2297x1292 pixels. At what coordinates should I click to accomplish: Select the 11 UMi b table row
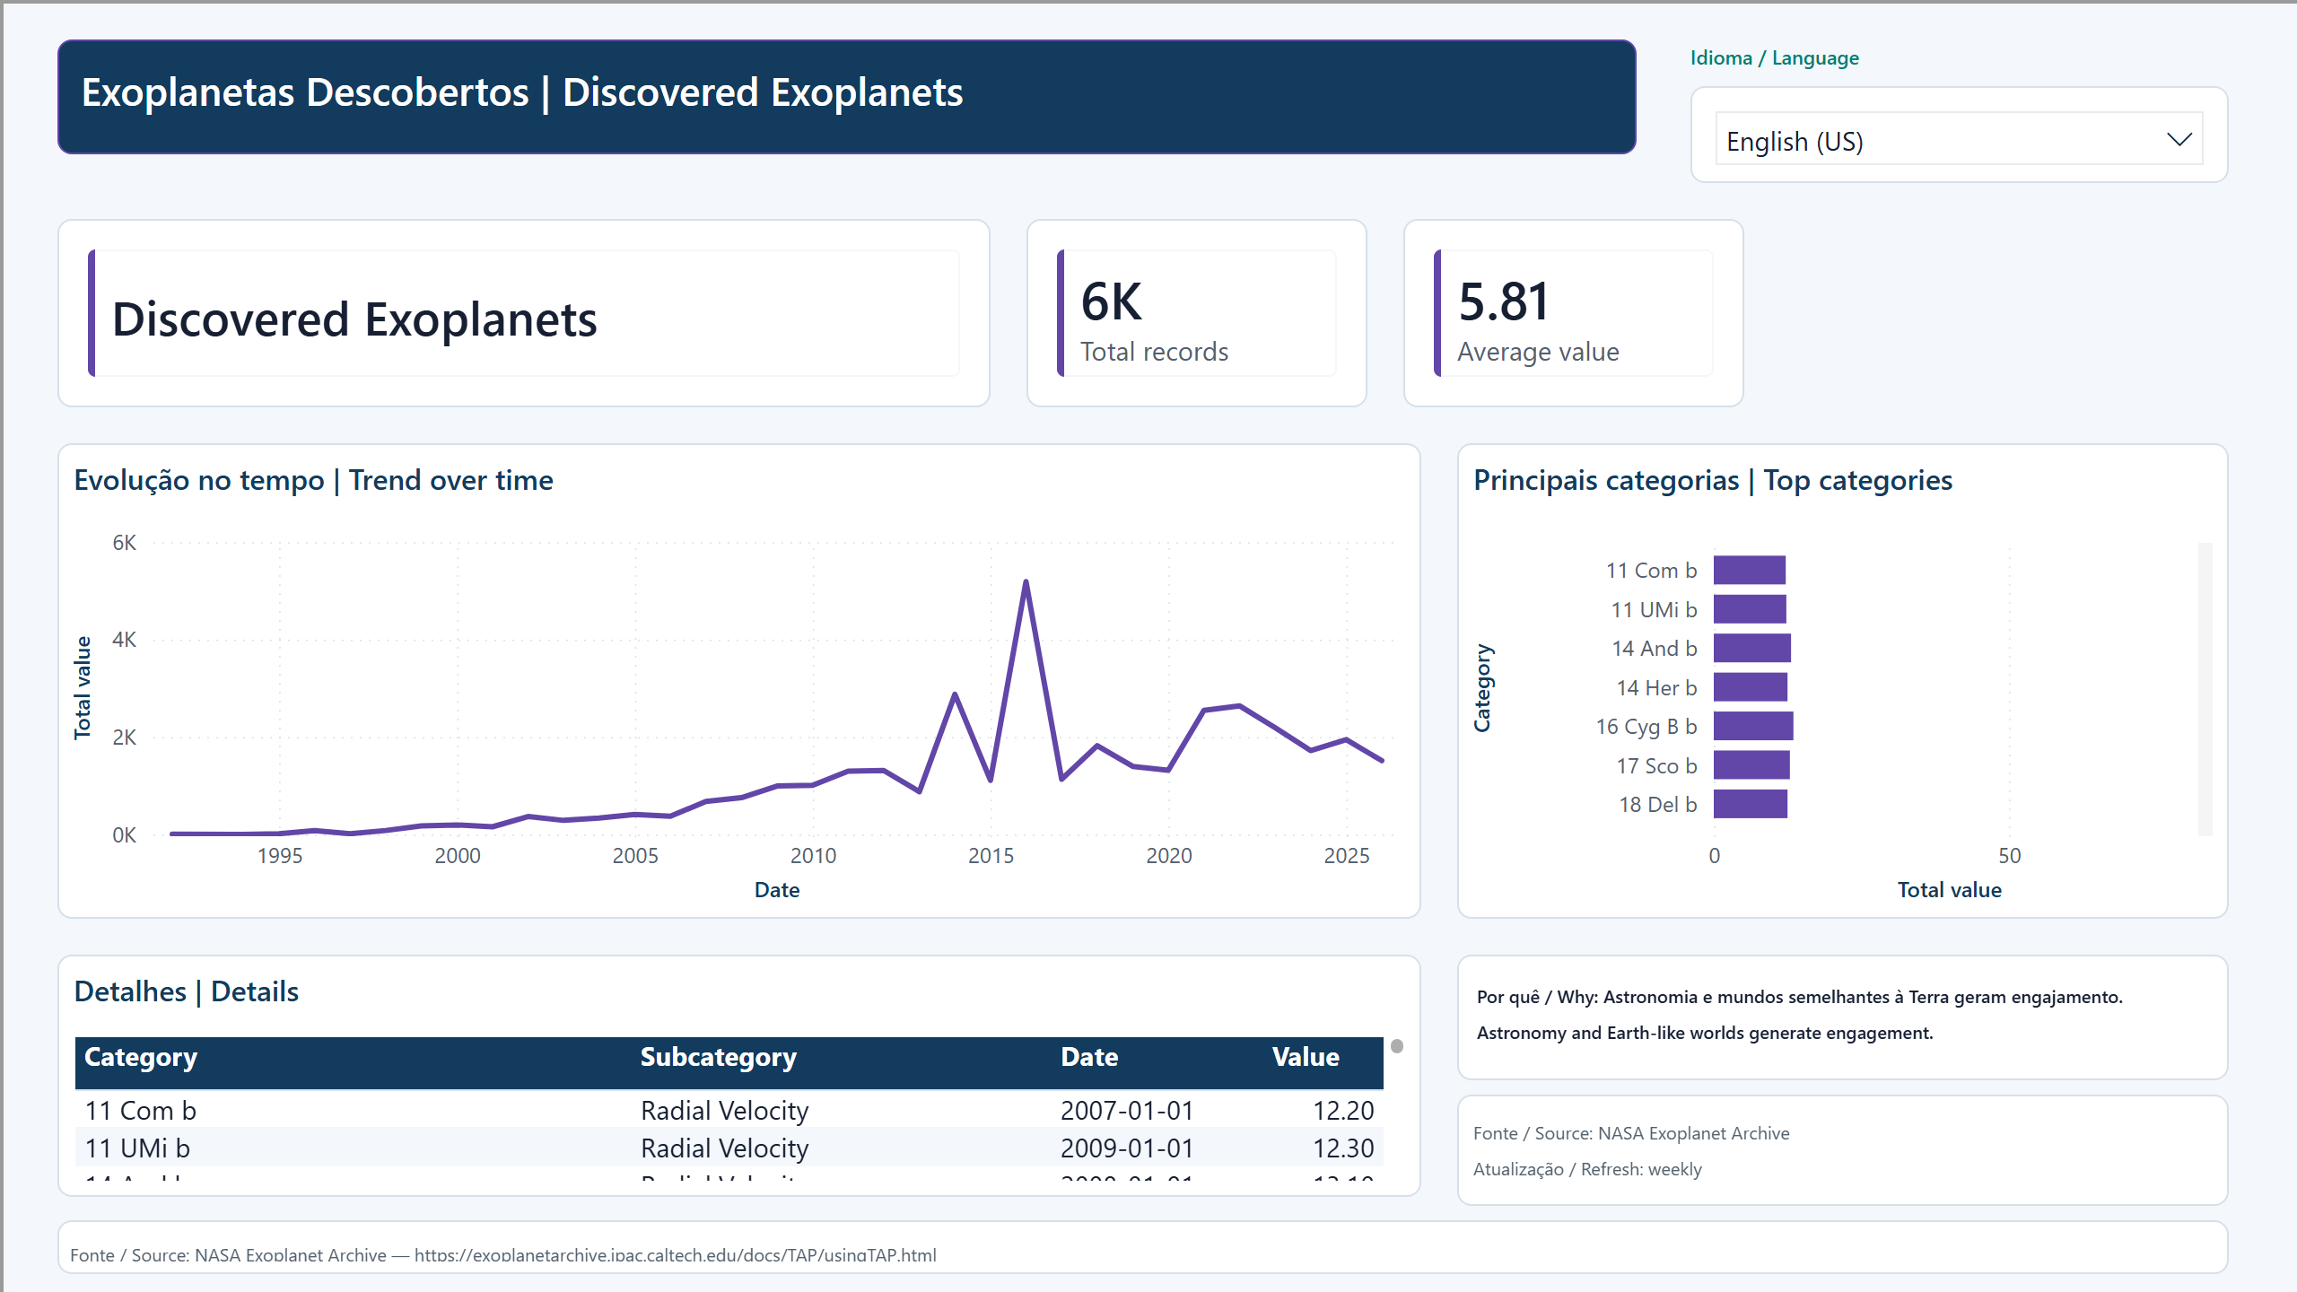pyautogui.click(x=729, y=1148)
